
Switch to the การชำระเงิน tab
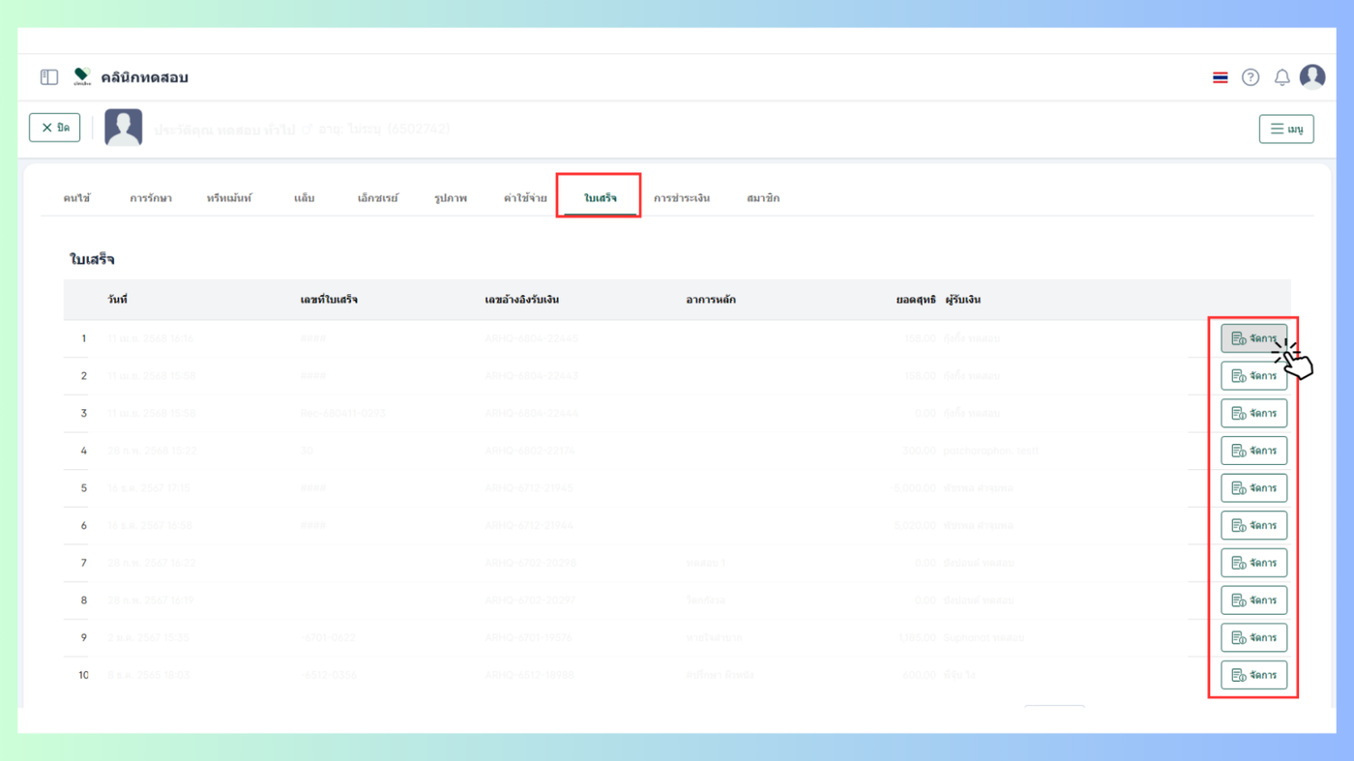682,198
